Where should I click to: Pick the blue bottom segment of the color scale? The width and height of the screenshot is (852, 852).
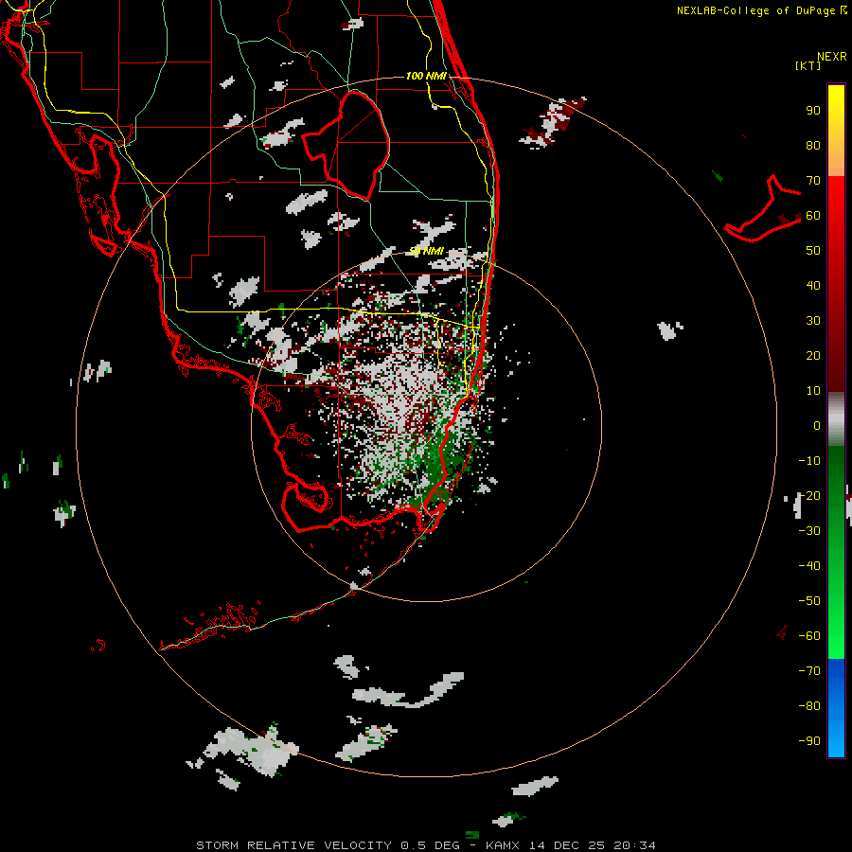(x=836, y=708)
